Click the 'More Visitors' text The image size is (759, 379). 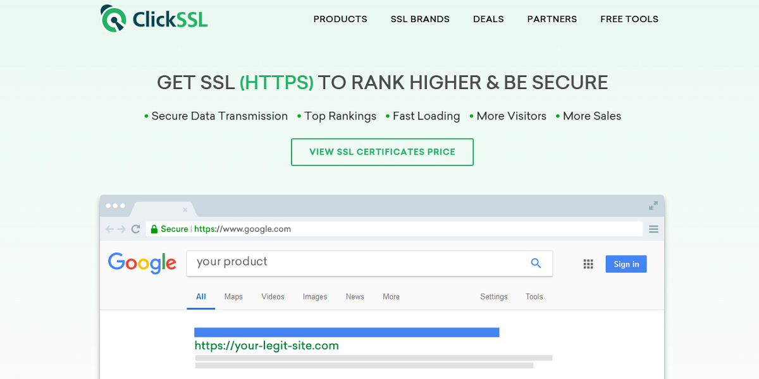pyautogui.click(x=512, y=116)
